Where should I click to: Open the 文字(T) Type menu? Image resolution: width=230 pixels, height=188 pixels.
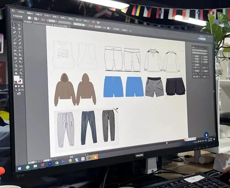click(47, 16)
